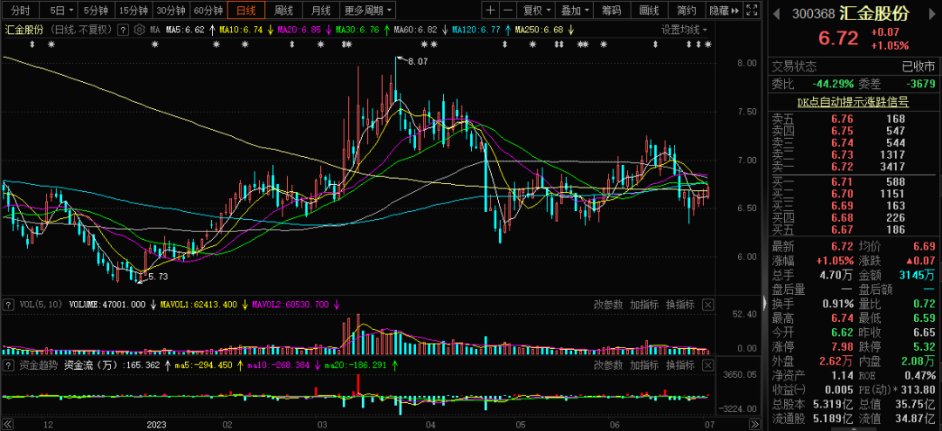Click 买五 price 6.67 row

point(853,229)
